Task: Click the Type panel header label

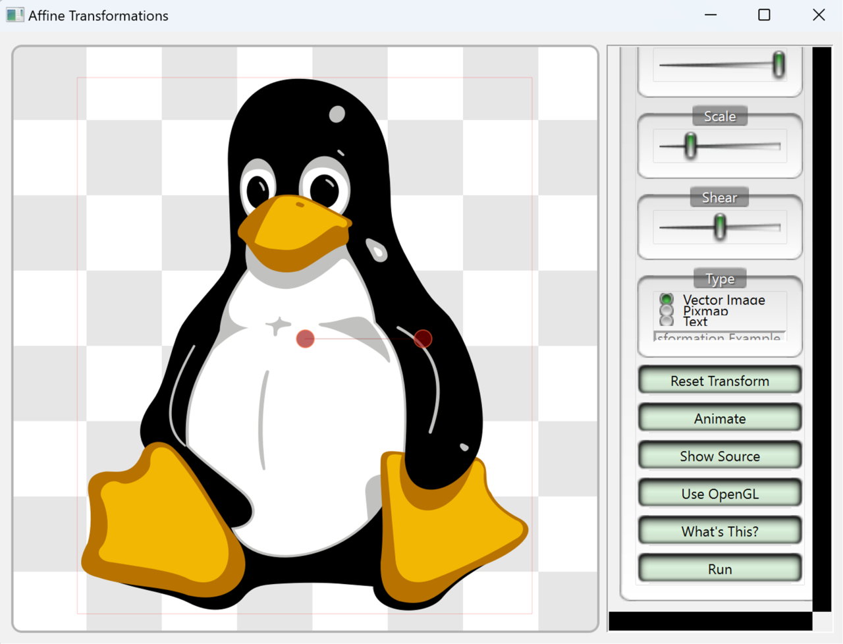Action: pos(719,279)
